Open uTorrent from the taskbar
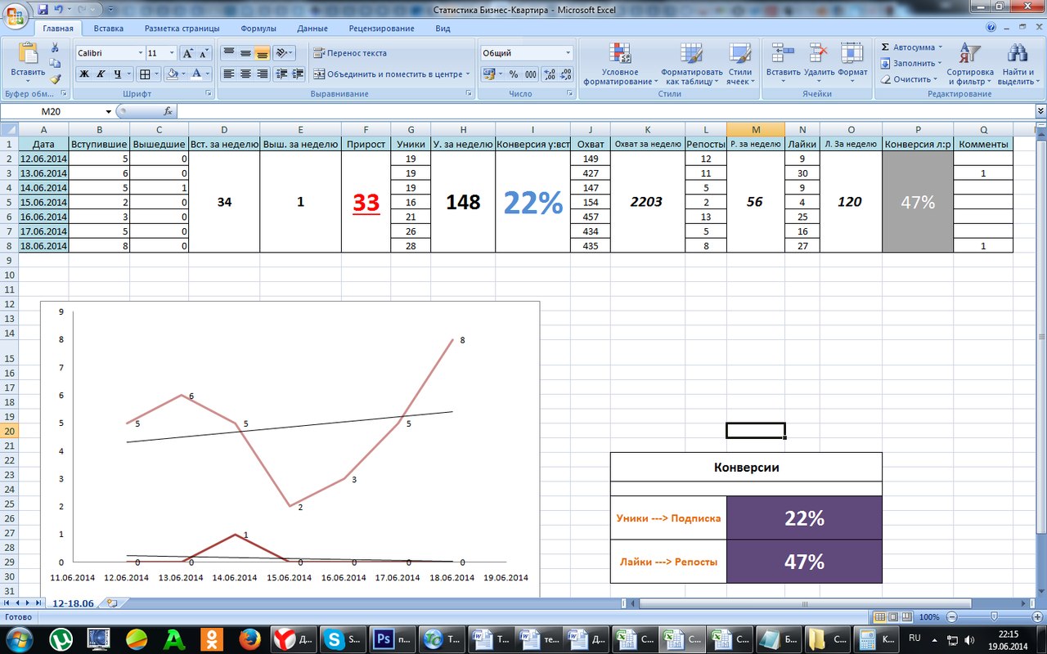The width and height of the screenshot is (1047, 654). tap(61, 638)
